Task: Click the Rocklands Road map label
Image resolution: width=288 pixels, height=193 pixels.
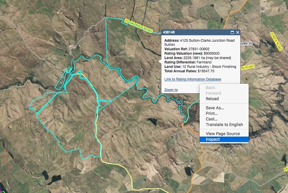Action: 138,26
